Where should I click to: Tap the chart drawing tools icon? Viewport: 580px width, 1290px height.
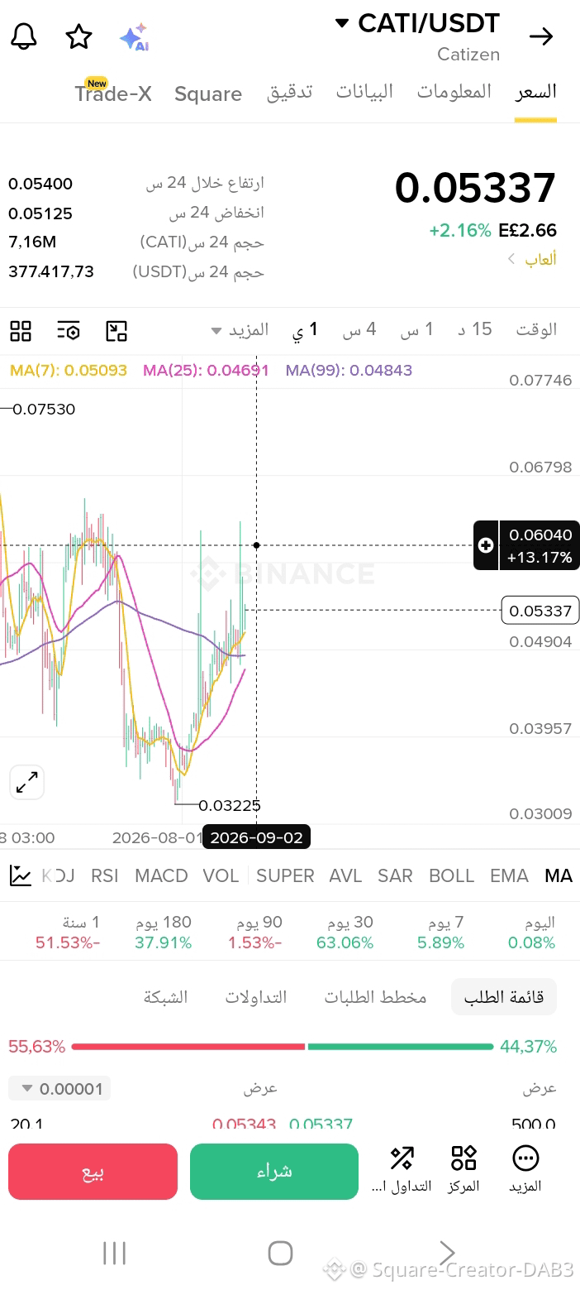click(116, 331)
